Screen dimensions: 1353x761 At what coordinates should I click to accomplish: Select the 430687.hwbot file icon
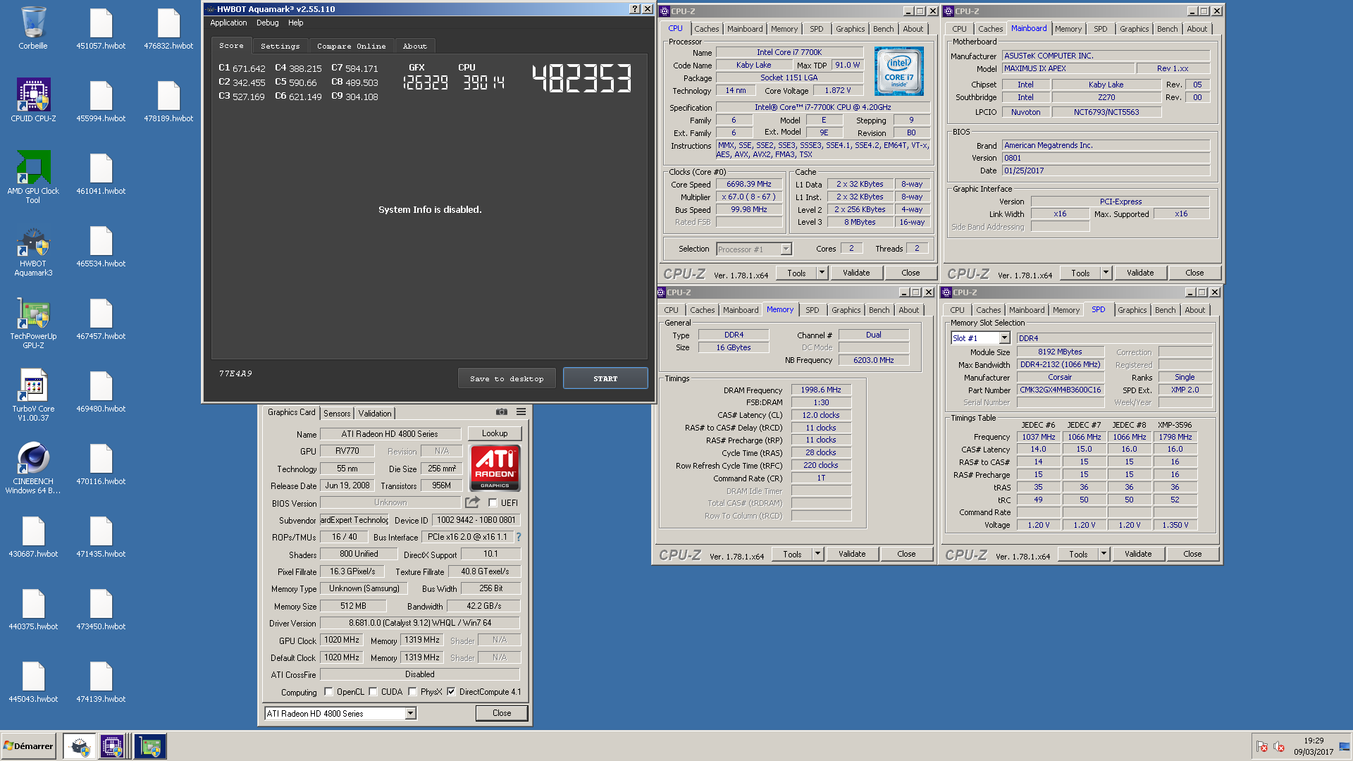click(33, 536)
